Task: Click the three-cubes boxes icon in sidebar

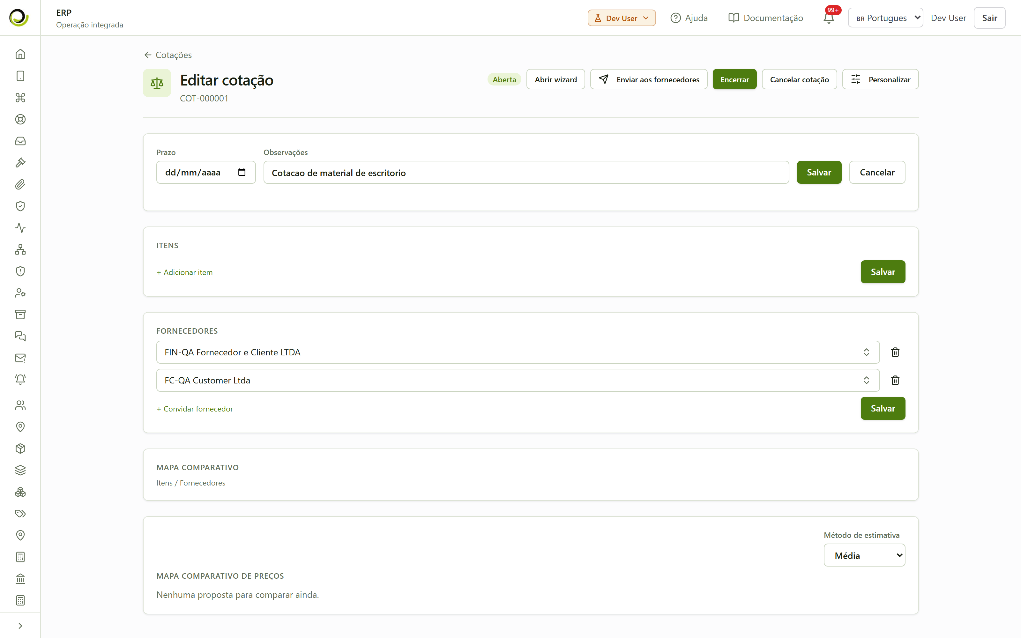Action: (x=20, y=492)
